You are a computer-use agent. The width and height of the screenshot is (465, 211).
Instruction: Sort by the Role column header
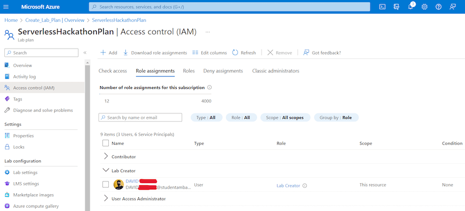(x=281, y=143)
